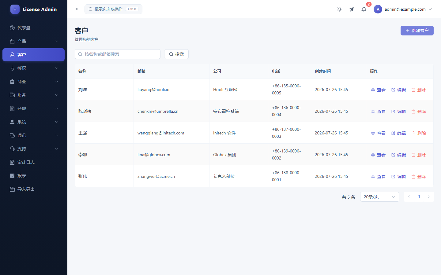Edit customer 张伟 with 编辑
Viewport: 441px width, 275px height.
[x=398, y=177]
